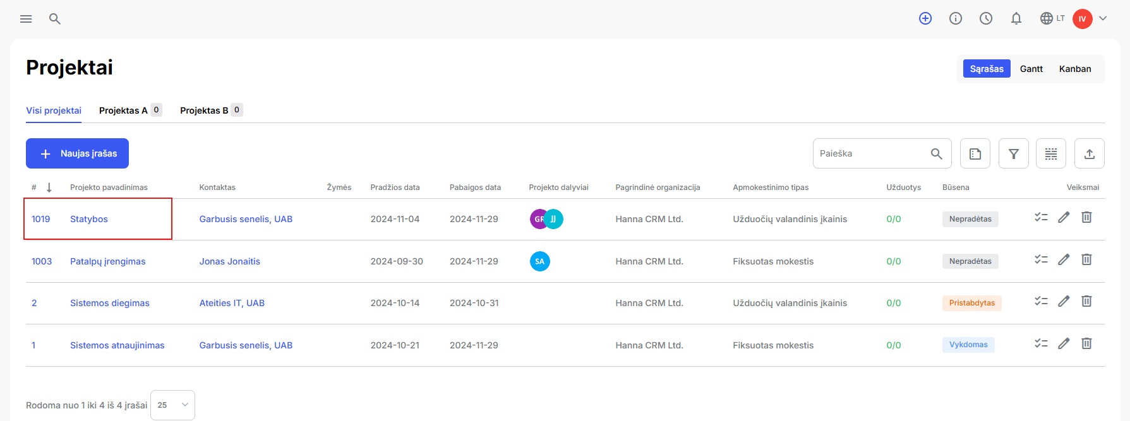Click the Vykdomas status badge

click(x=968, y=345)
